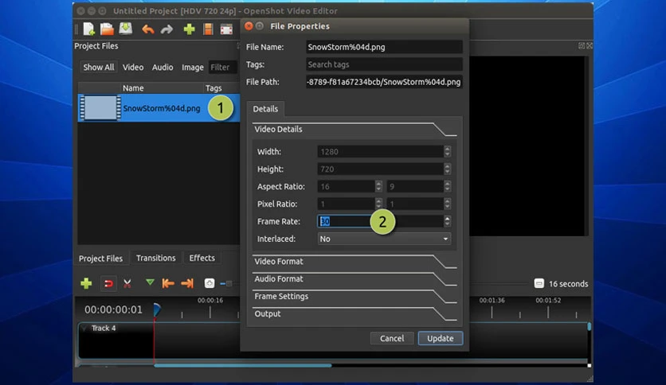The width and height of the screenshot is (666, 385).
Task: Click the Pixel Ratio second stepper arrows
Action: coord(447,204)
